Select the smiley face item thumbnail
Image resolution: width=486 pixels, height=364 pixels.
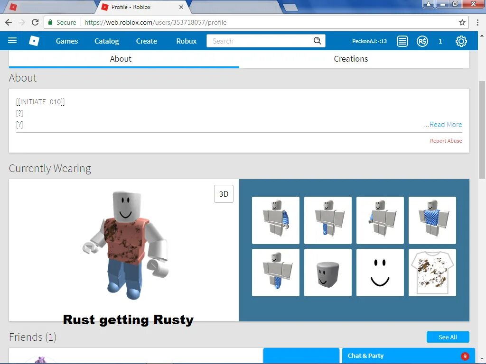(380, 273)
